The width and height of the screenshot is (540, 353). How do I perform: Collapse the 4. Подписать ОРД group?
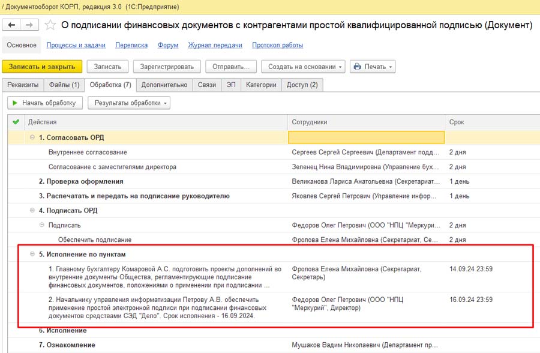click(32, 211)
